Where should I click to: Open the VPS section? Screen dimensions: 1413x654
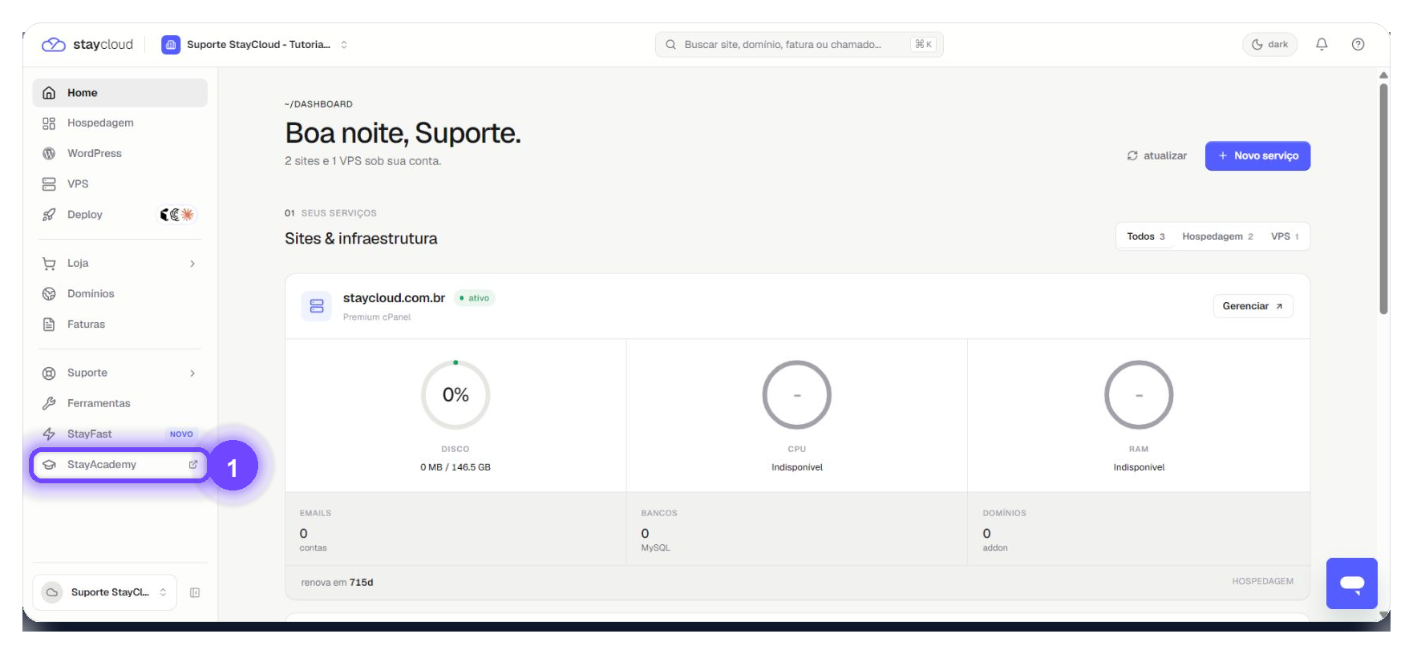[119, 184]
